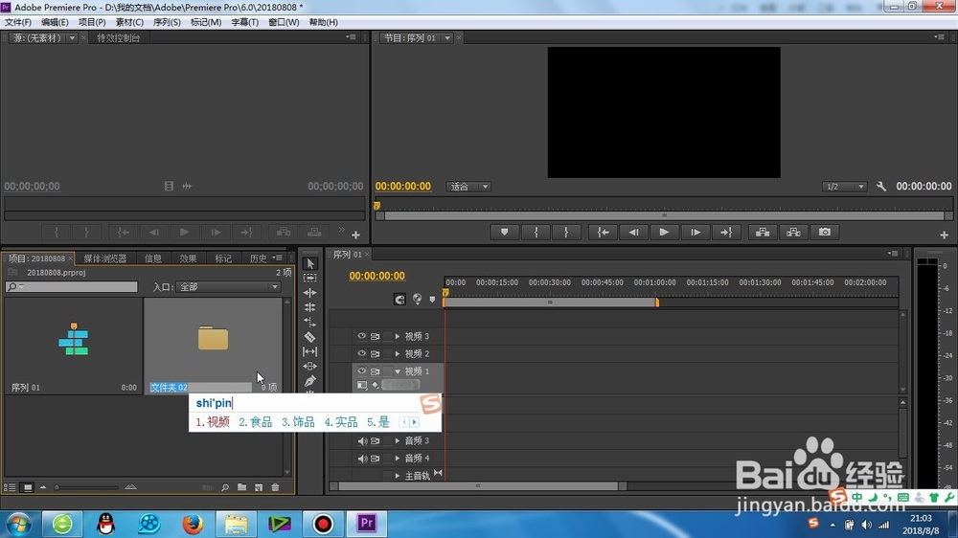
Task: Expand the 主音轨 track
Action: point(398,476)
